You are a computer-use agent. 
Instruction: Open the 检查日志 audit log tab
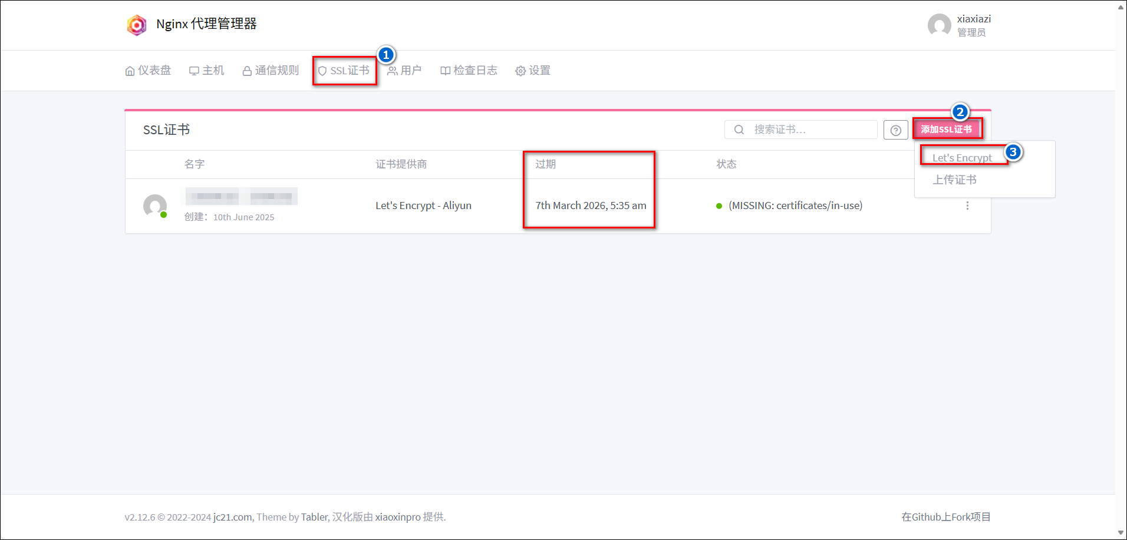tap(469, 71)
